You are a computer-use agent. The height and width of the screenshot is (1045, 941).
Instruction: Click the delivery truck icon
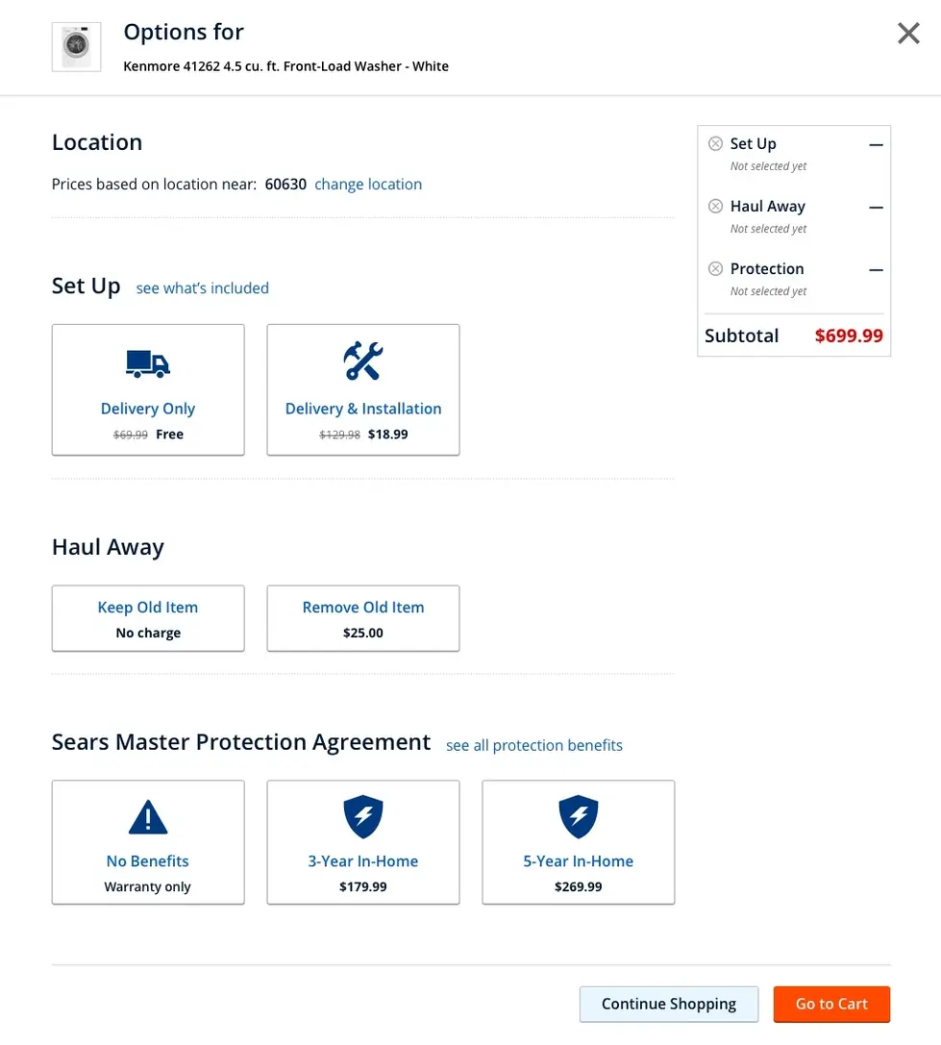(148, 364)
